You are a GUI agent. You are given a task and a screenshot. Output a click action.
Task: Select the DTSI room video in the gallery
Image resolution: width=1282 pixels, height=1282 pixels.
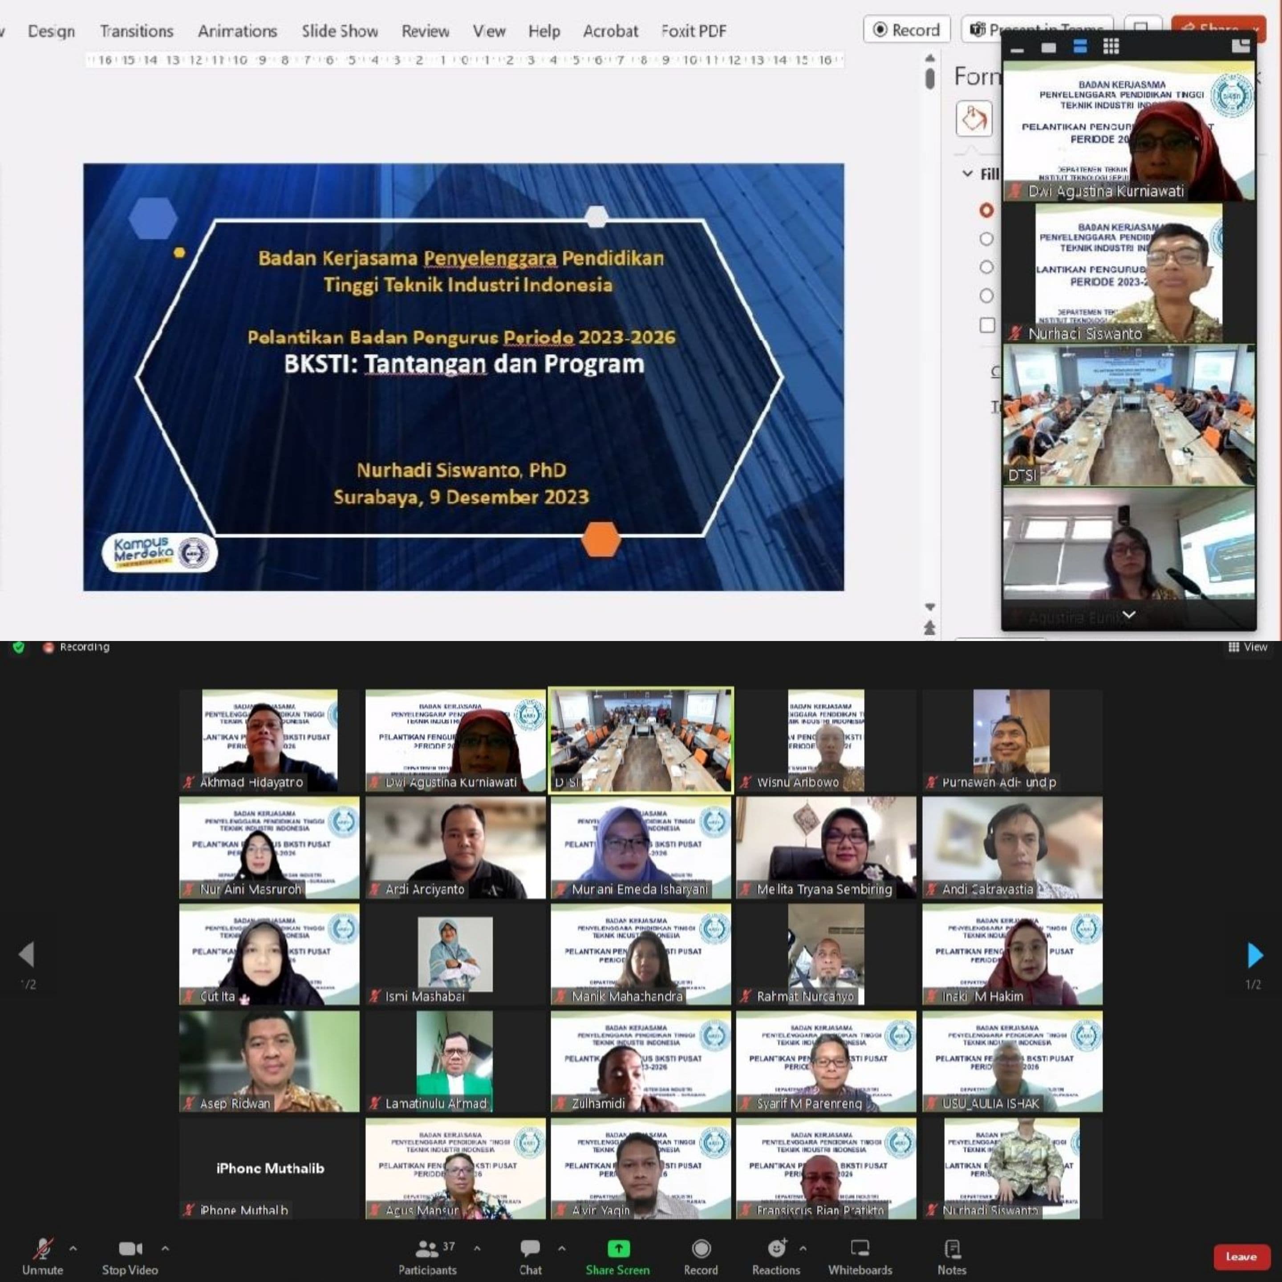pyautogui.click(x=641, y=740)
